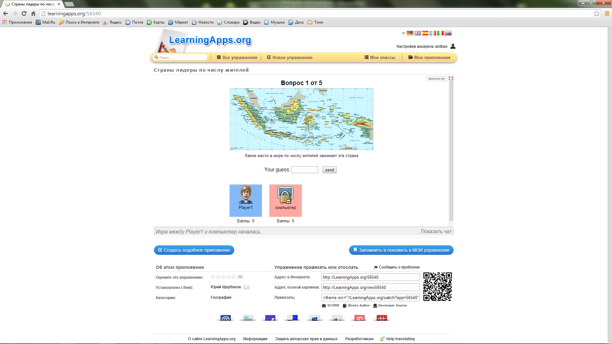
Task: Switch site language to French flag
Action: [x=433, y=33]
